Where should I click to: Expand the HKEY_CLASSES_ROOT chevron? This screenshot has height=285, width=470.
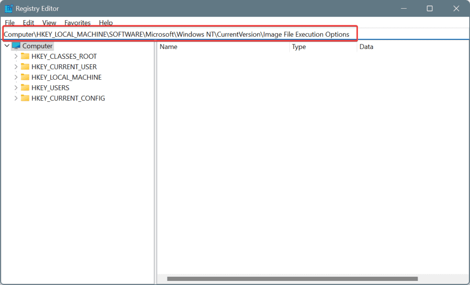tap(16, 56)
